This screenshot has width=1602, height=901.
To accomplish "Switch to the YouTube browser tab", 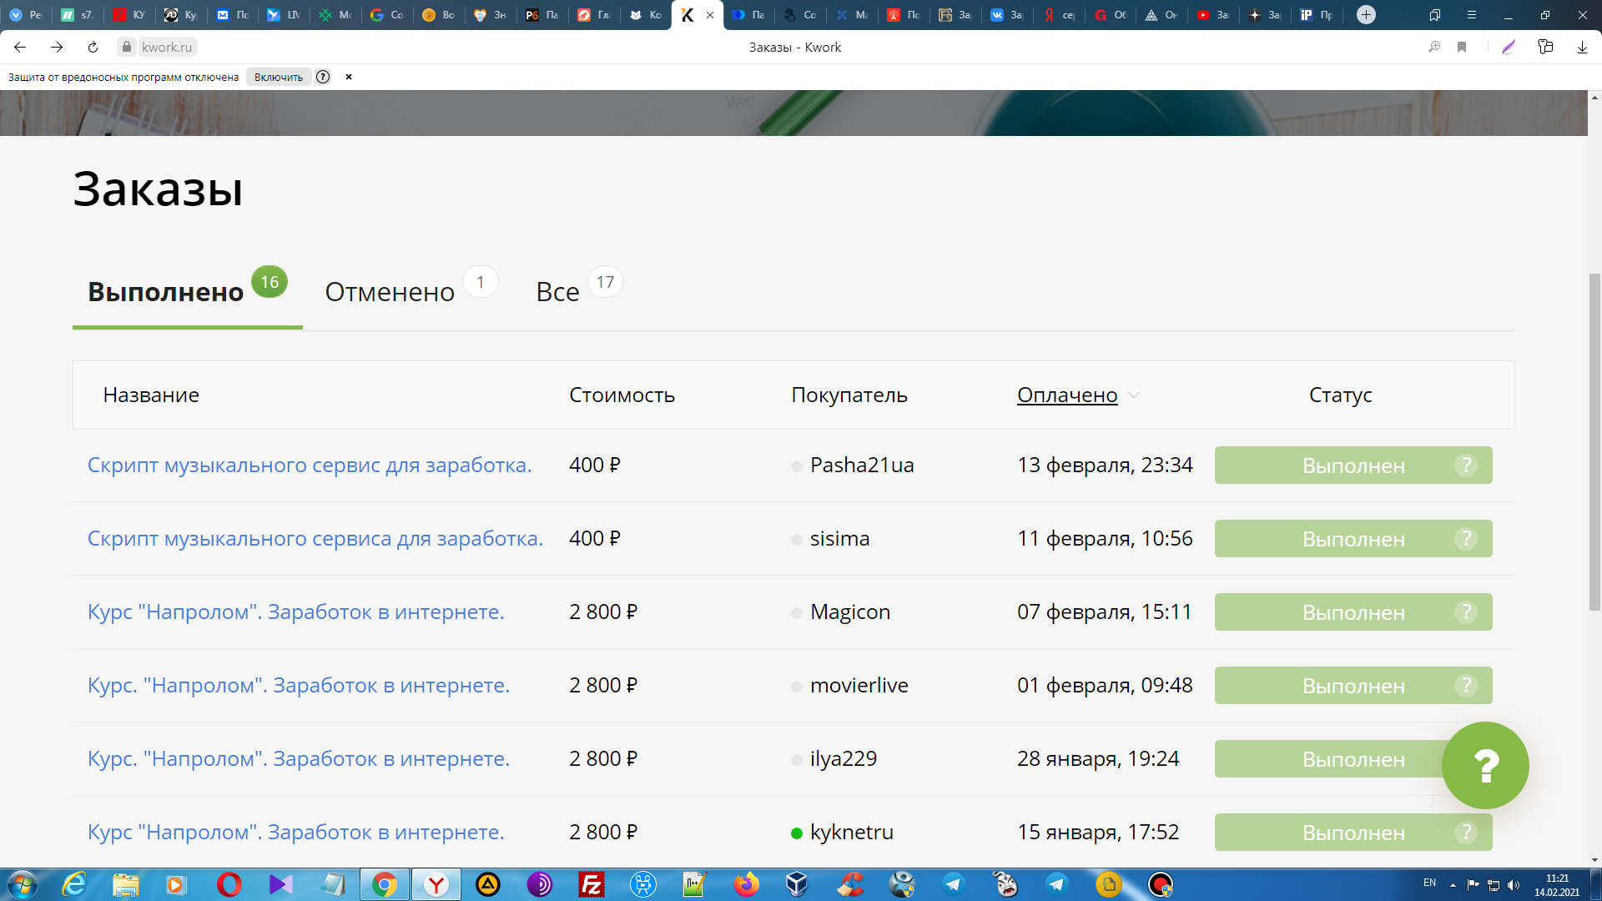I will click(x=1212, y=15).
